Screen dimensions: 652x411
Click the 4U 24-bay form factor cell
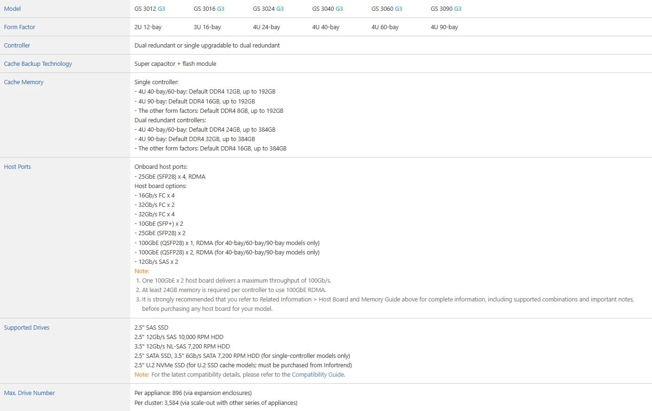point(267,27)
